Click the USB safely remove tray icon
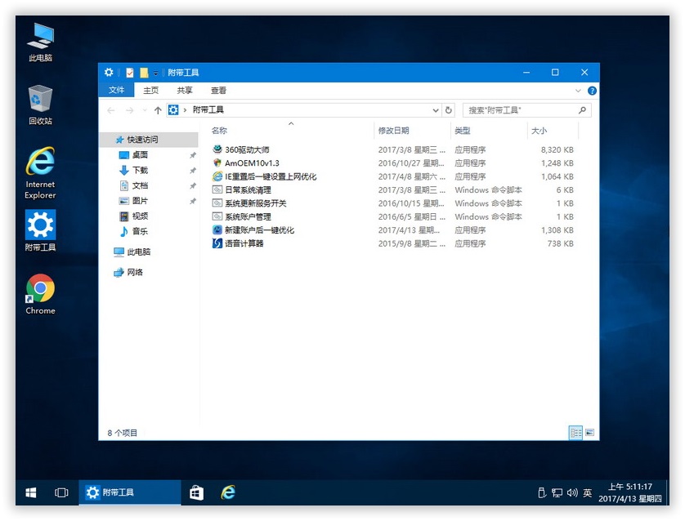This screenshot has height=521, width=685. pos(542,492)
